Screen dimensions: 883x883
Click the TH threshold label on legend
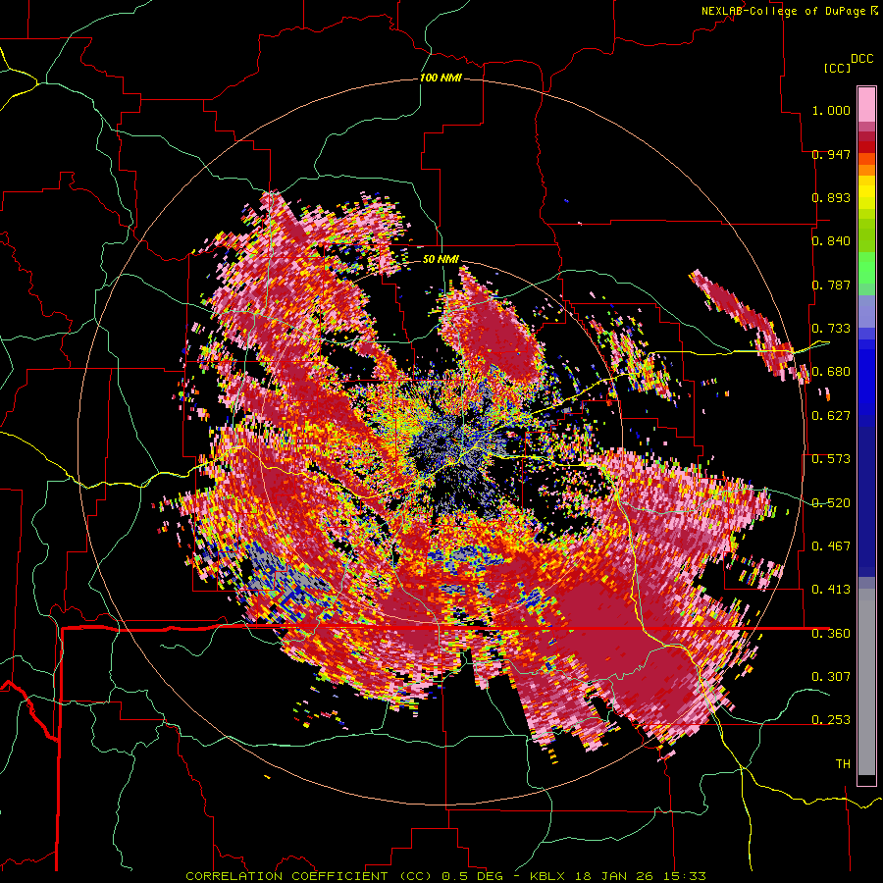pos(843,764)
